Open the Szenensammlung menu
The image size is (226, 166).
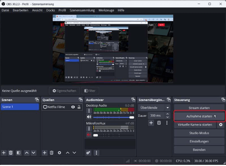click(82, 10)
